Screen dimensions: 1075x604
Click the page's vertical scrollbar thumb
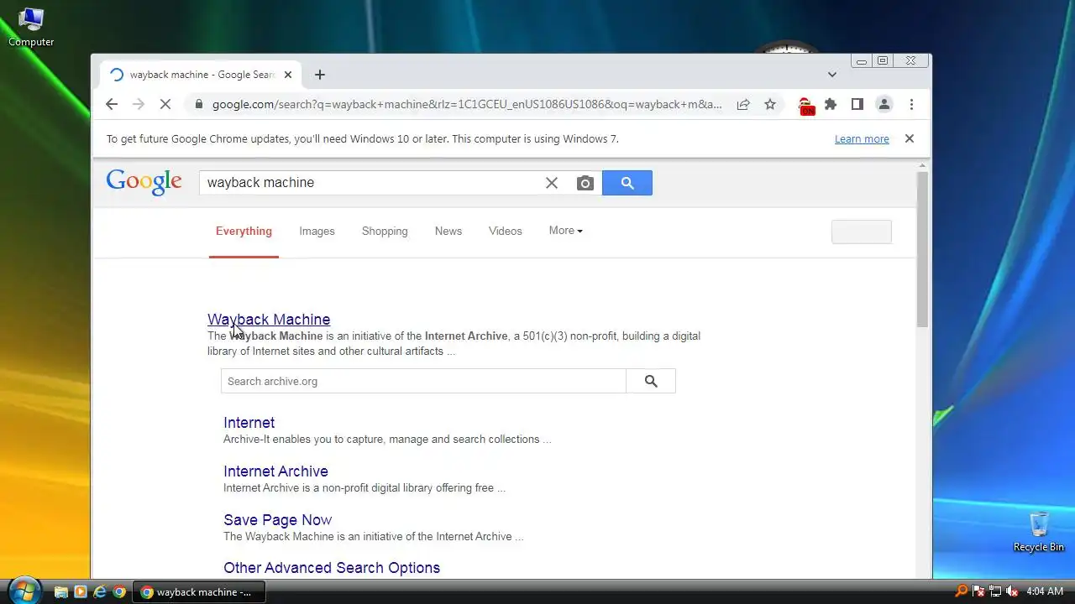[x=923, y=249]
